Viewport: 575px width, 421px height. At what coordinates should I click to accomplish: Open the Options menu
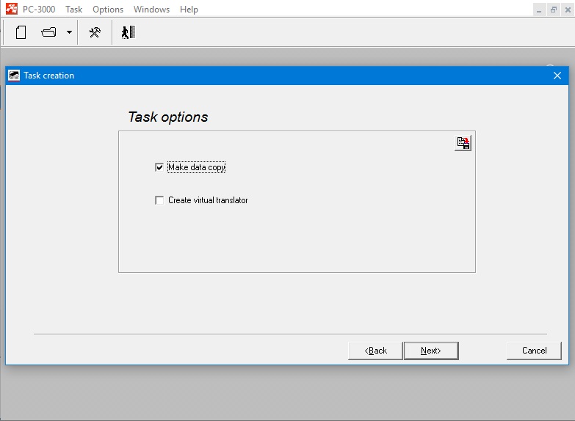[x=108, y=10]
